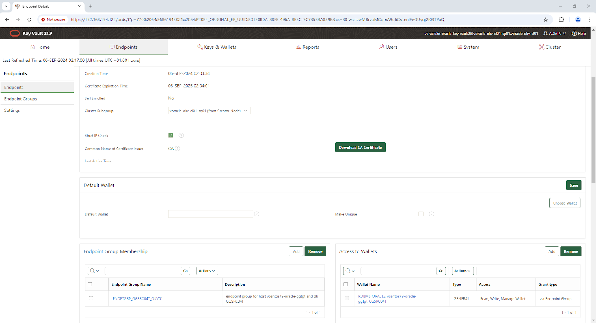
Task: Toggle the Strict IP Check checkbox
Action: tap(171, 136)
